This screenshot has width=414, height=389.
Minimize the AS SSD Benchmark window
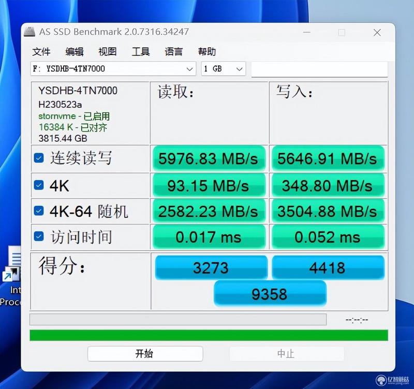tap(307, 32)
